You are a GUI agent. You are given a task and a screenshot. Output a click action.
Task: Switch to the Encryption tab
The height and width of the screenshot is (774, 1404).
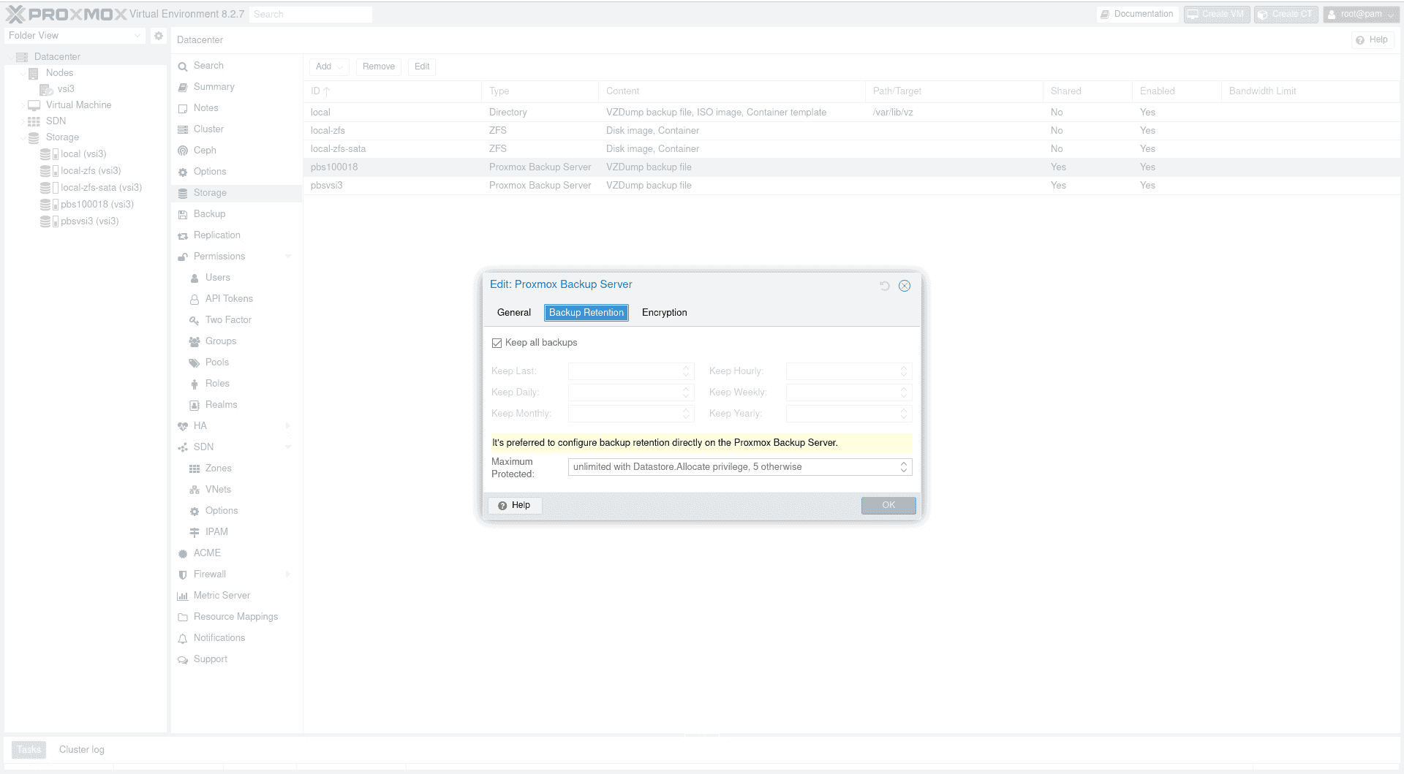[664, 313]
